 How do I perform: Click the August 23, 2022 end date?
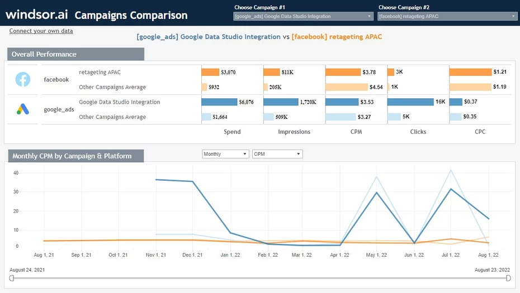pyautogui.click(x=492, y=270)
